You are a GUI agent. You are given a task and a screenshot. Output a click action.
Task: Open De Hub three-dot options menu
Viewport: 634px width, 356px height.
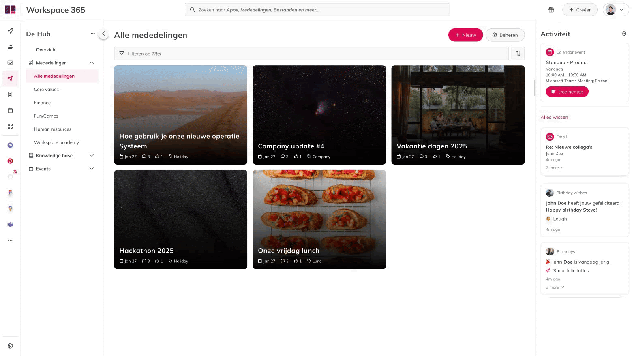pyautogui.click(x=92, y=34)
